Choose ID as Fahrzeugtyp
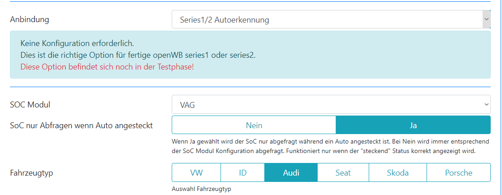502x195 pixels. [x=243, y=172]
